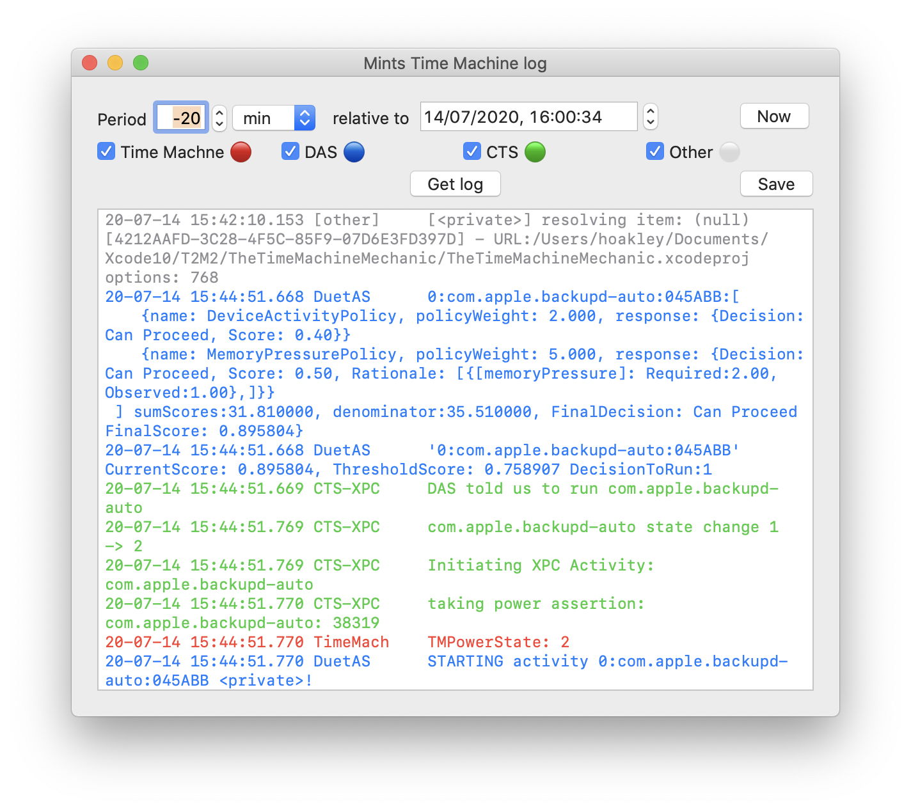Click the red Time Machine color well
The height and width of the screenshot is (811, 911).
(241, 152)
